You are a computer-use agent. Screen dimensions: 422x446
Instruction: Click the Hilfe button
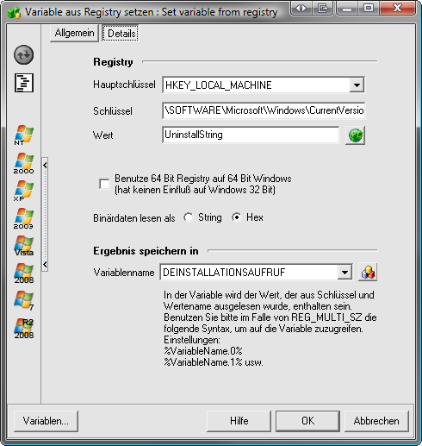click(239, 421)
